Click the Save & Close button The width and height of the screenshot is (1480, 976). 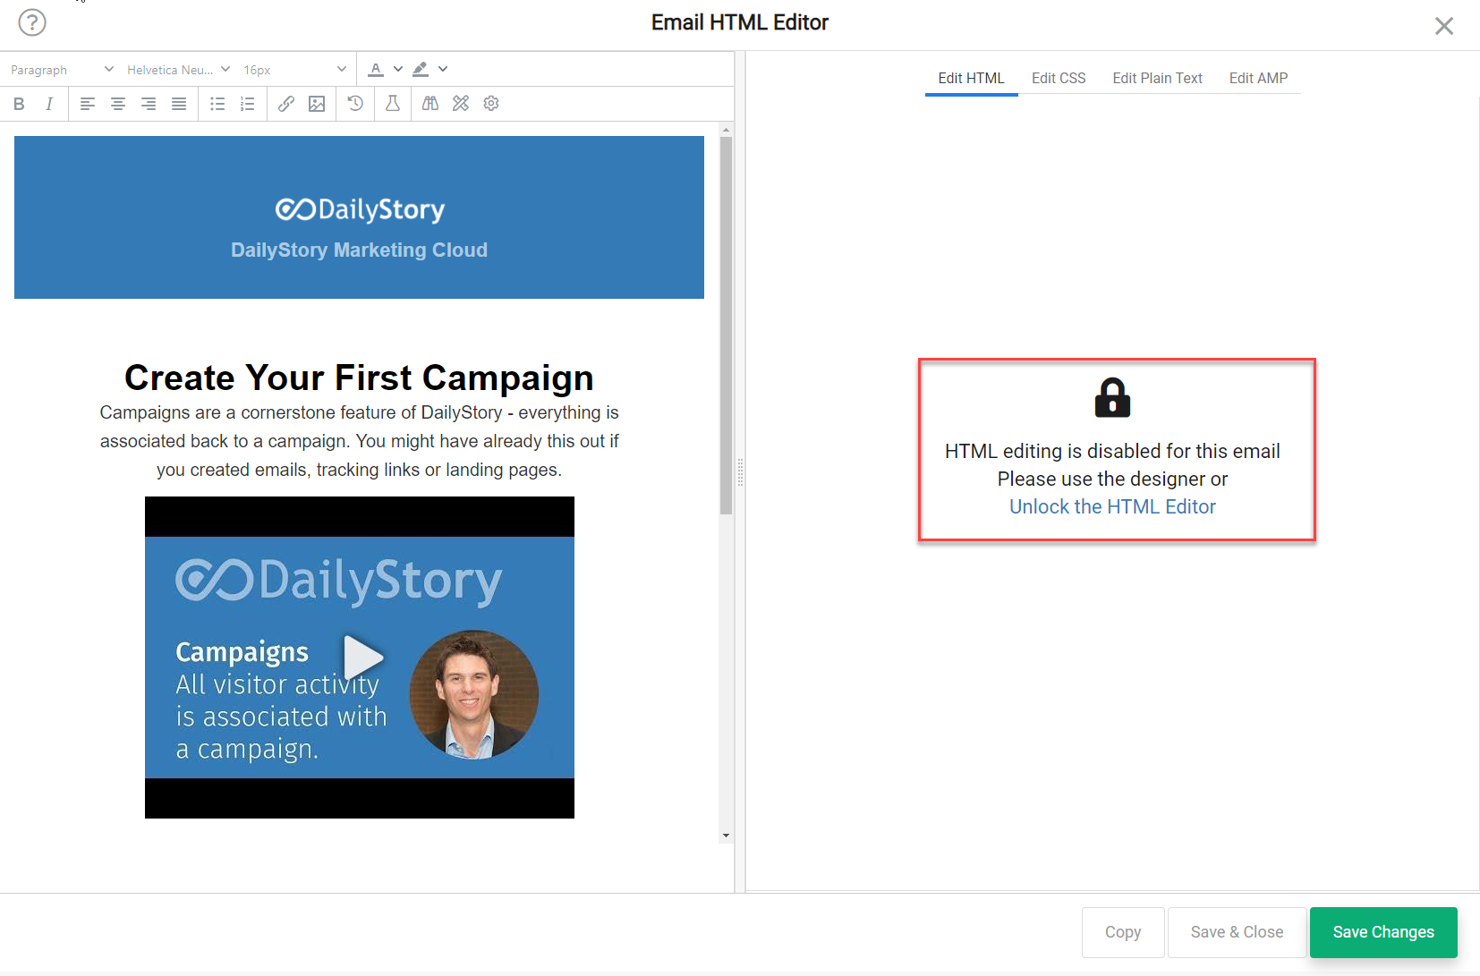click(x=1237, y=932)
